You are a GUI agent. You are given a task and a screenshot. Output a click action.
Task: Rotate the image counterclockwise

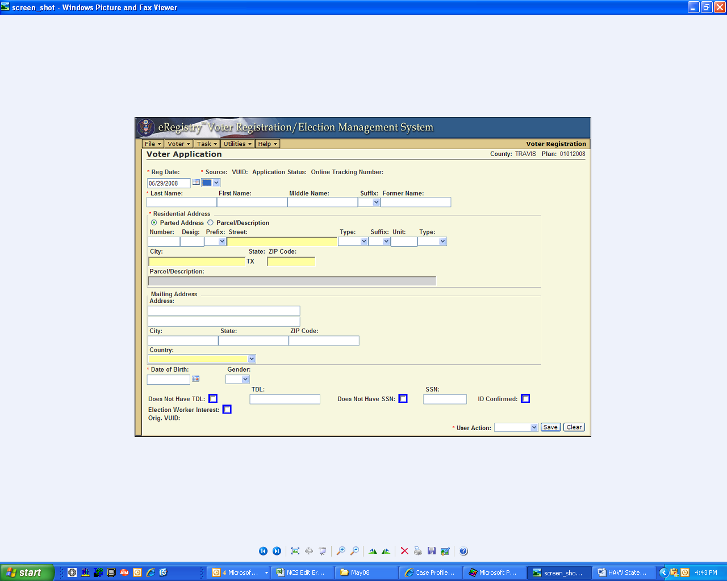click(386, 551)
